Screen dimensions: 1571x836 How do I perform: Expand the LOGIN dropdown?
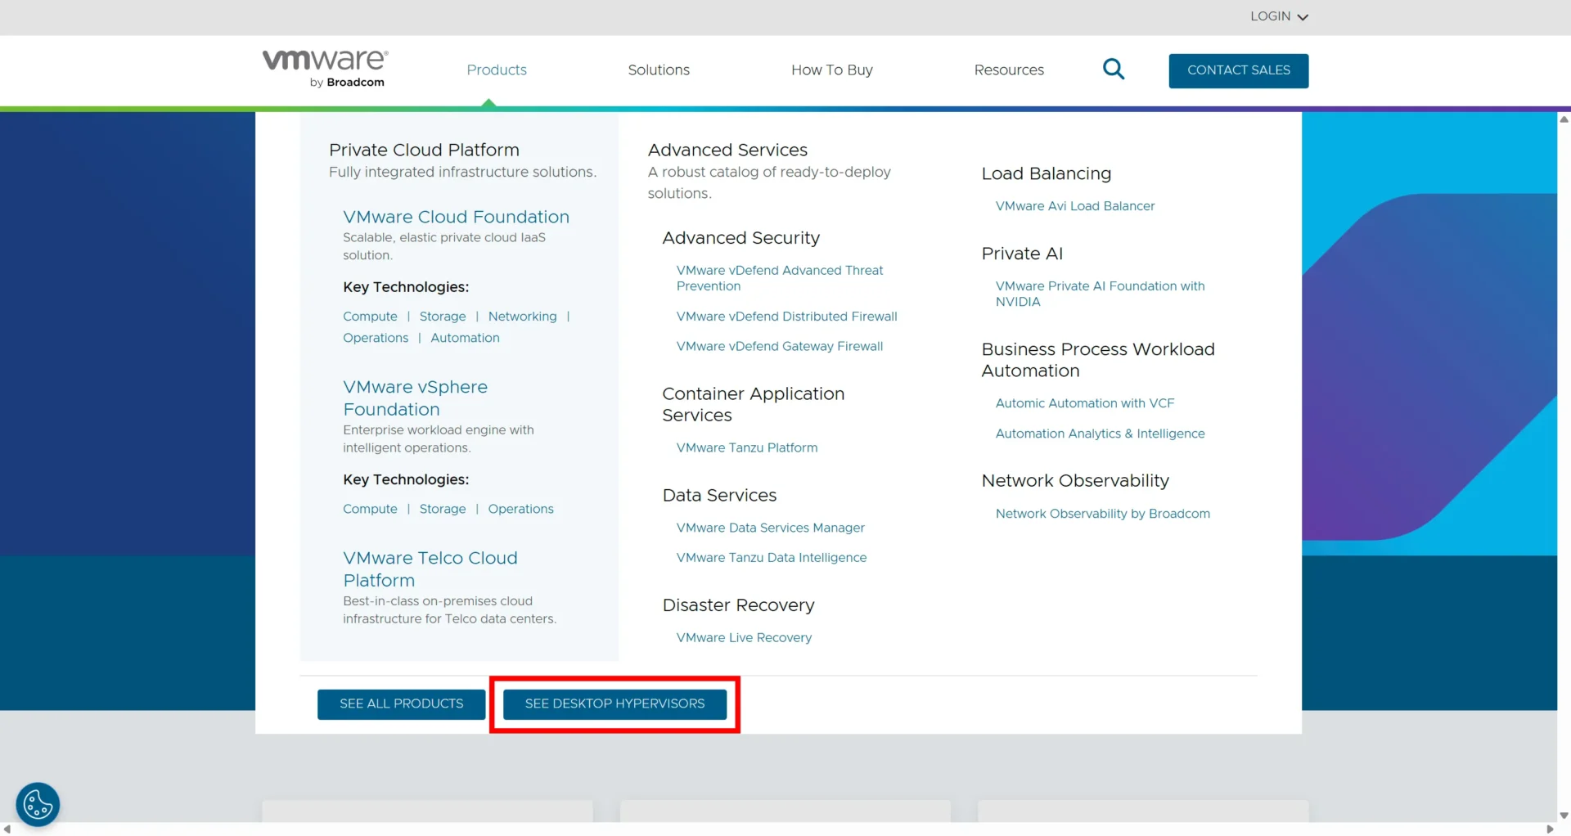[x=1279, y=16]
